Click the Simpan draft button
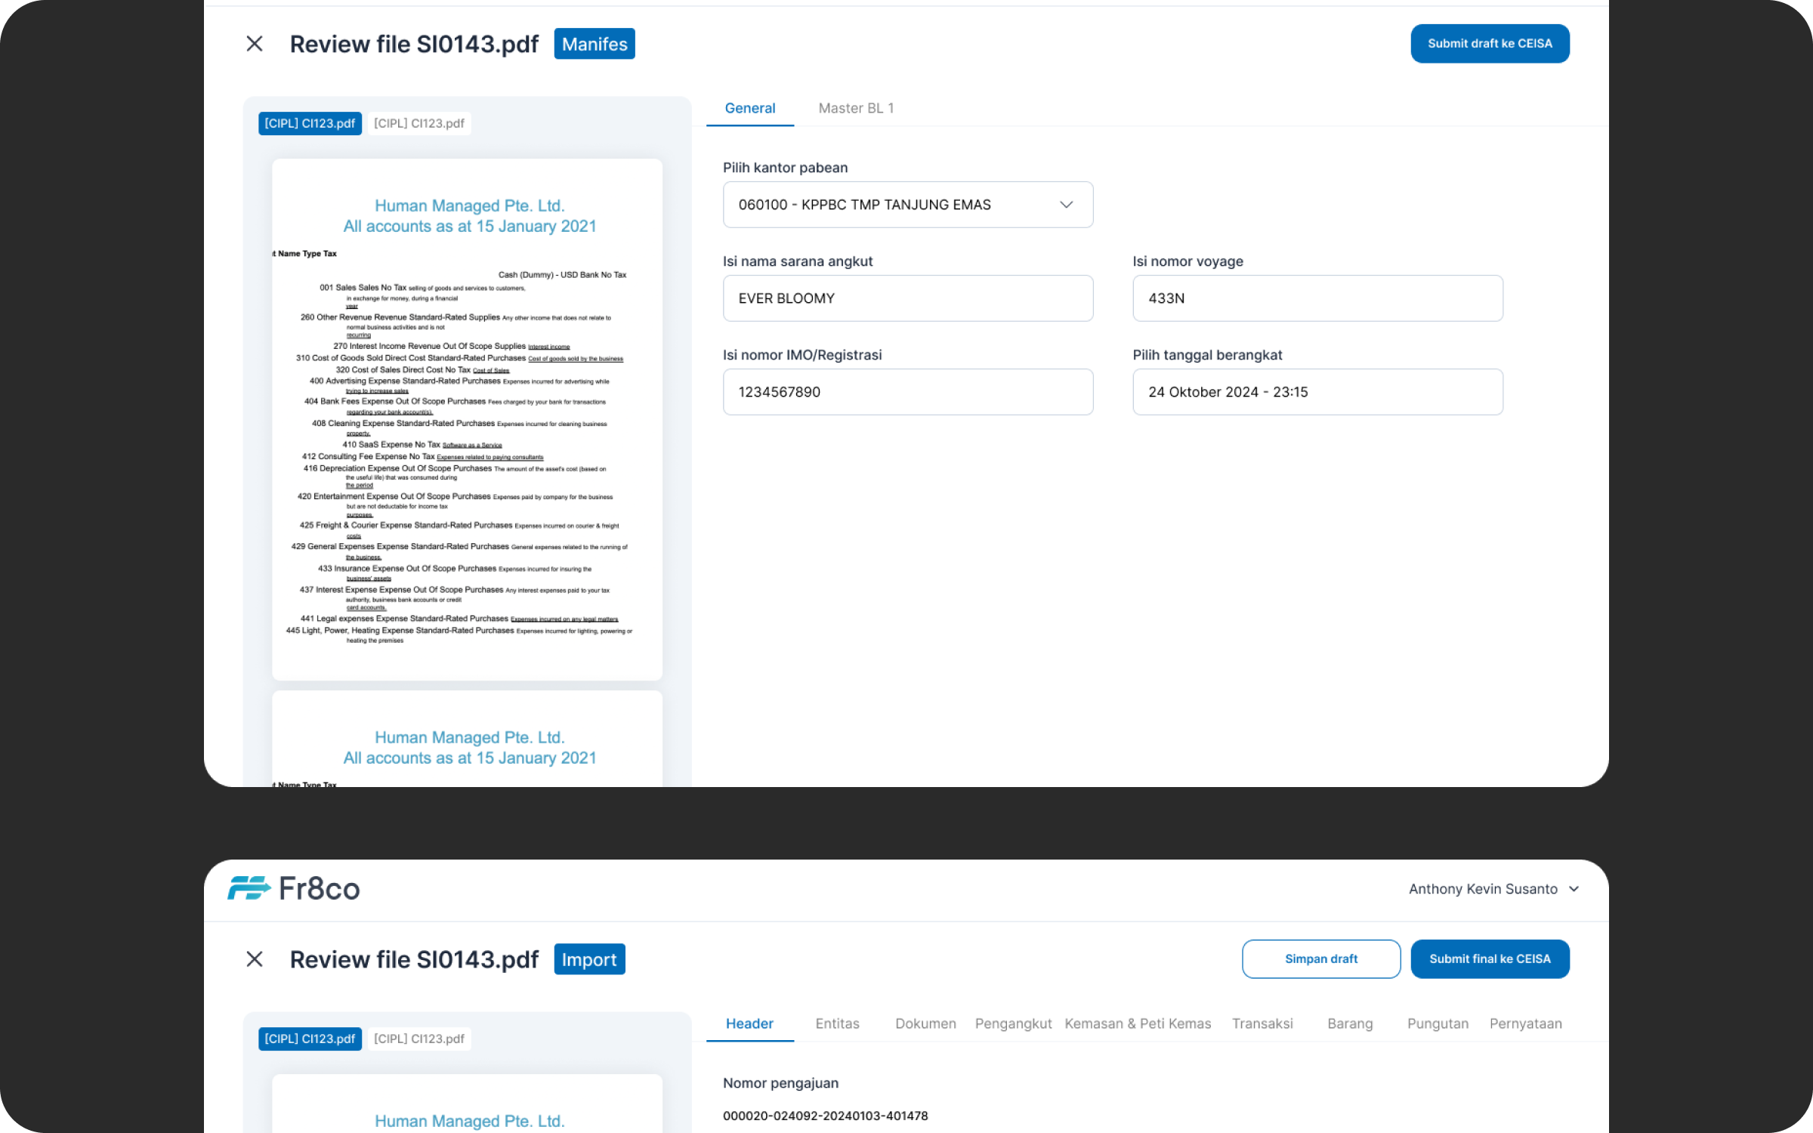This screenshot has width=1813, height=1133. pyautogui.click(x=1320, y=959)
